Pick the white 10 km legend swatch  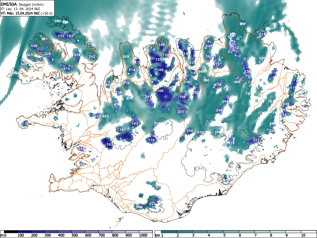(x=309, y=232)
